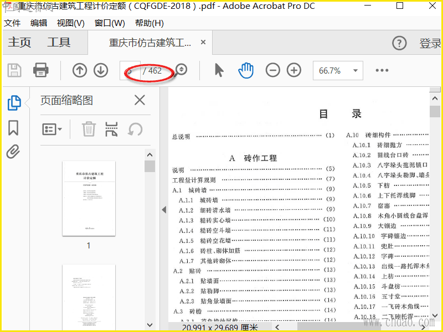Click the save file icon
The height and width of the screenshot is (332, 443).
[14, 70]
